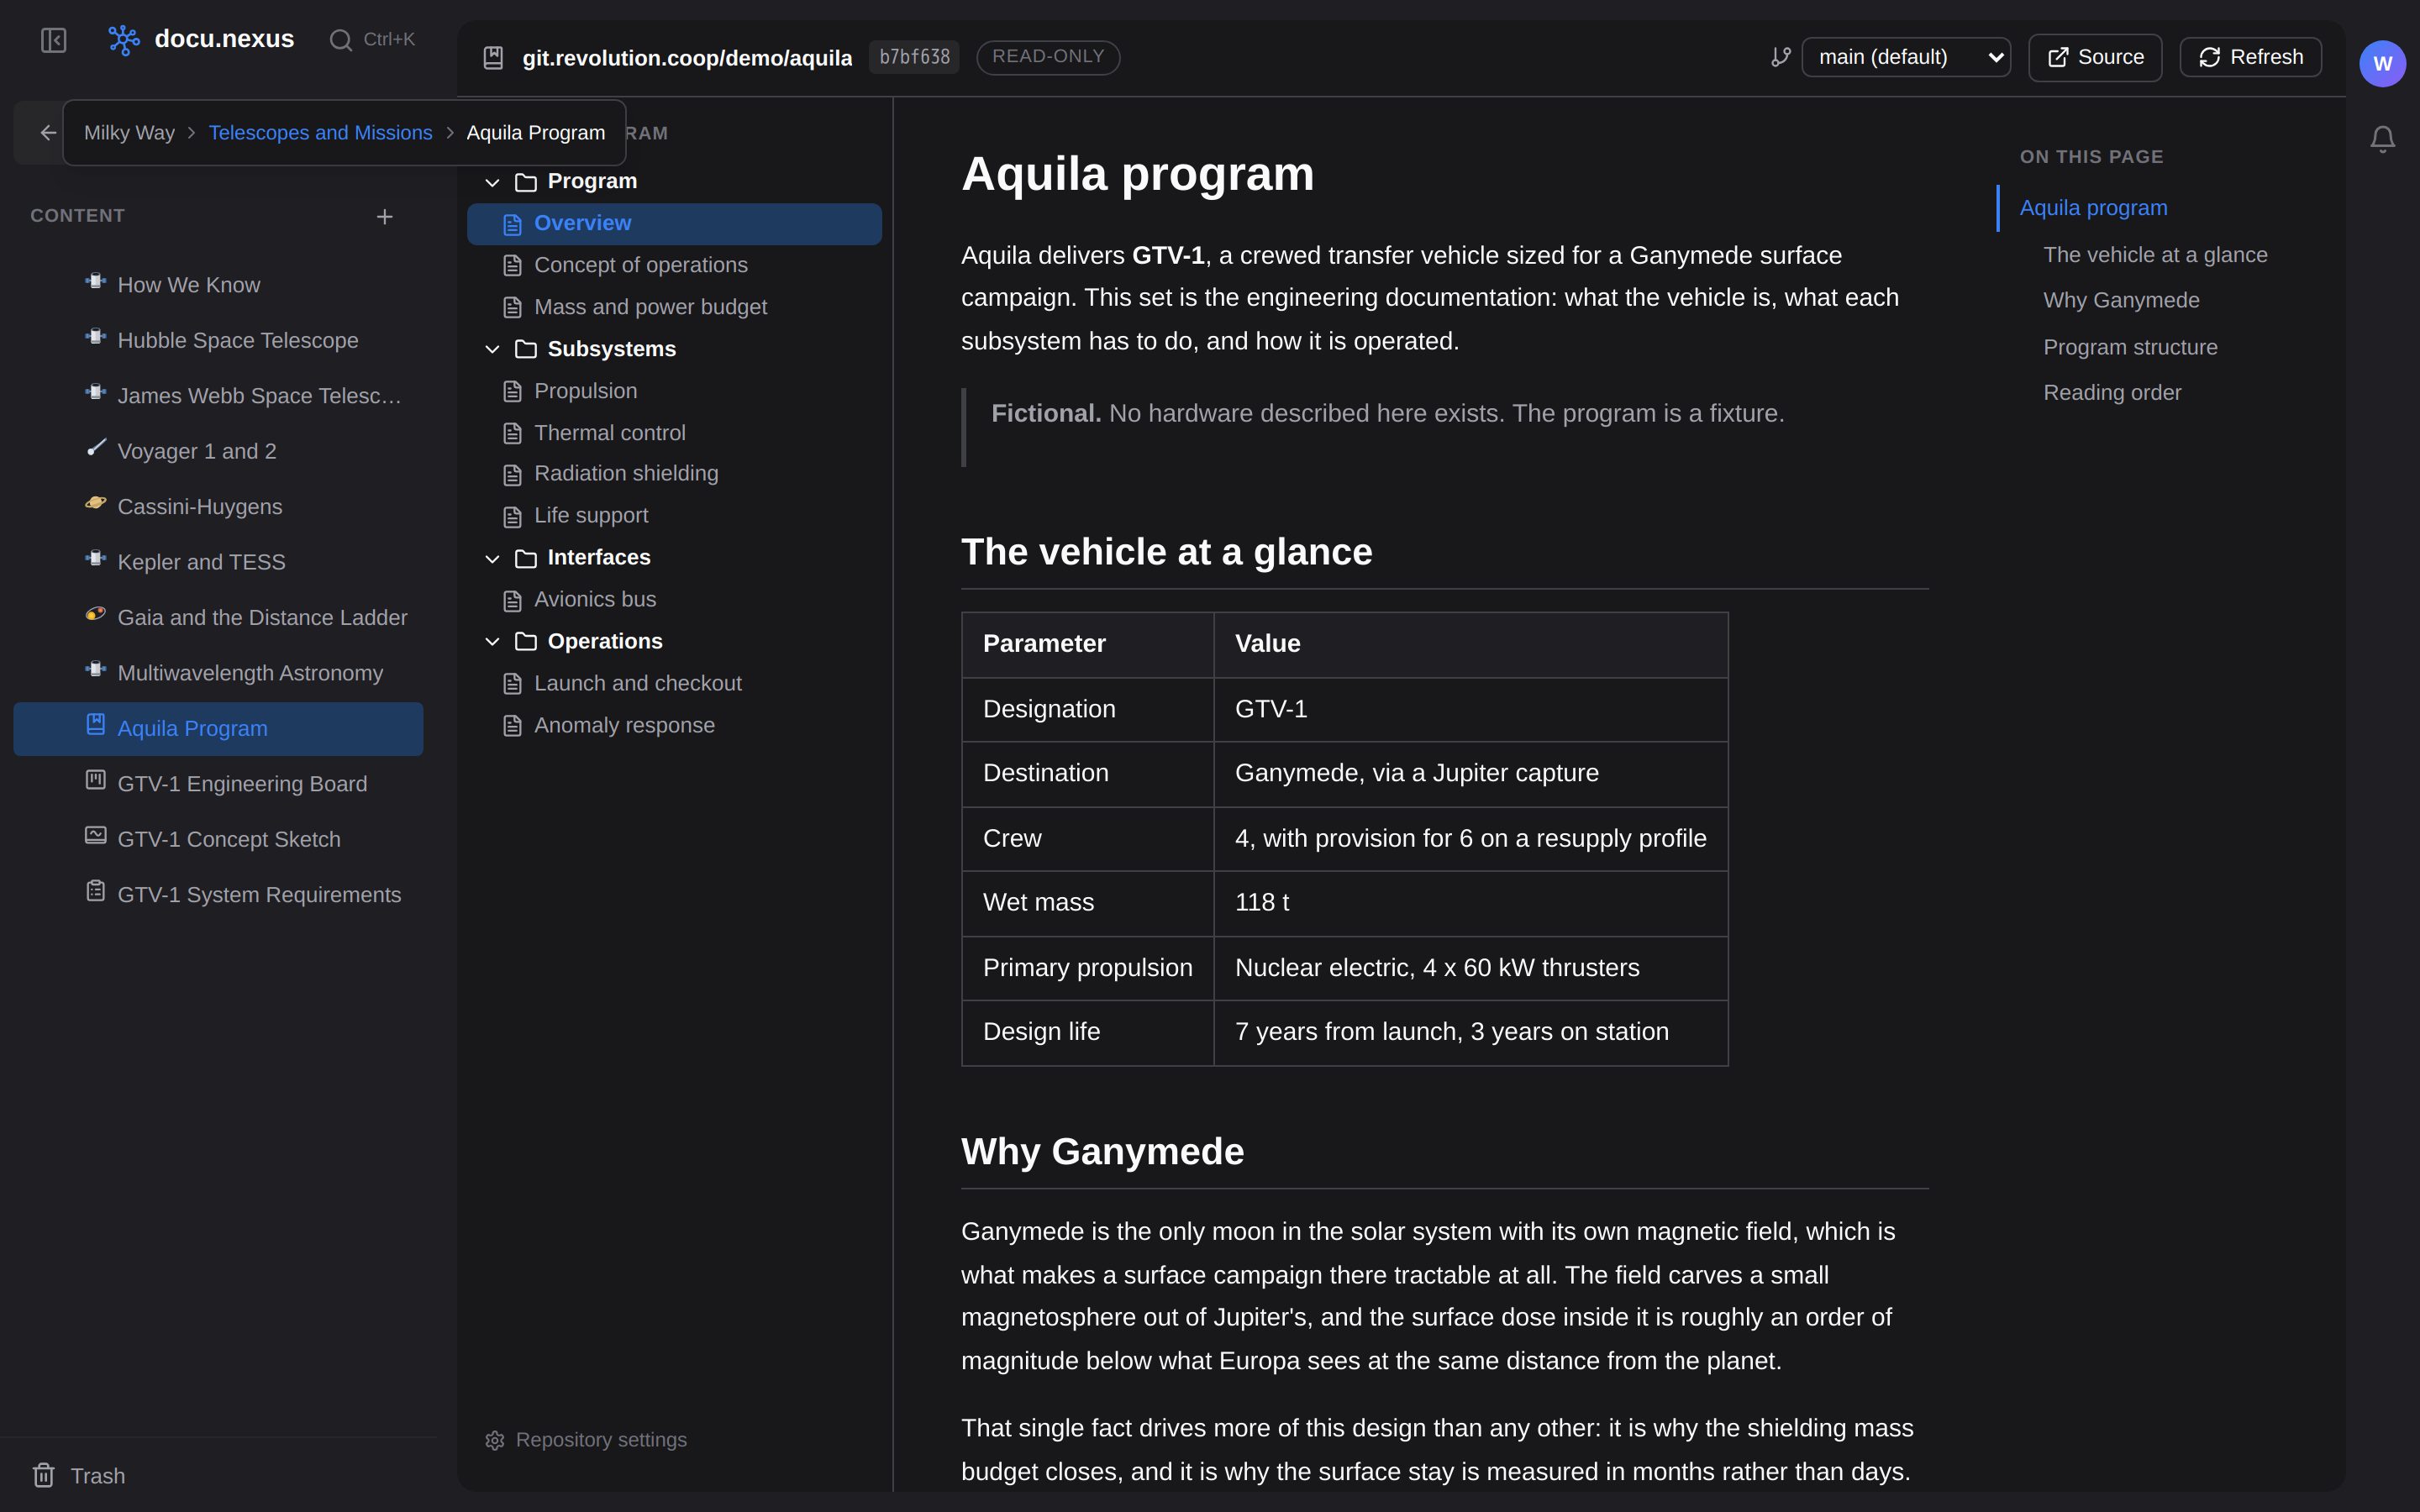Open search with the magnifier icon

[341, 40]
